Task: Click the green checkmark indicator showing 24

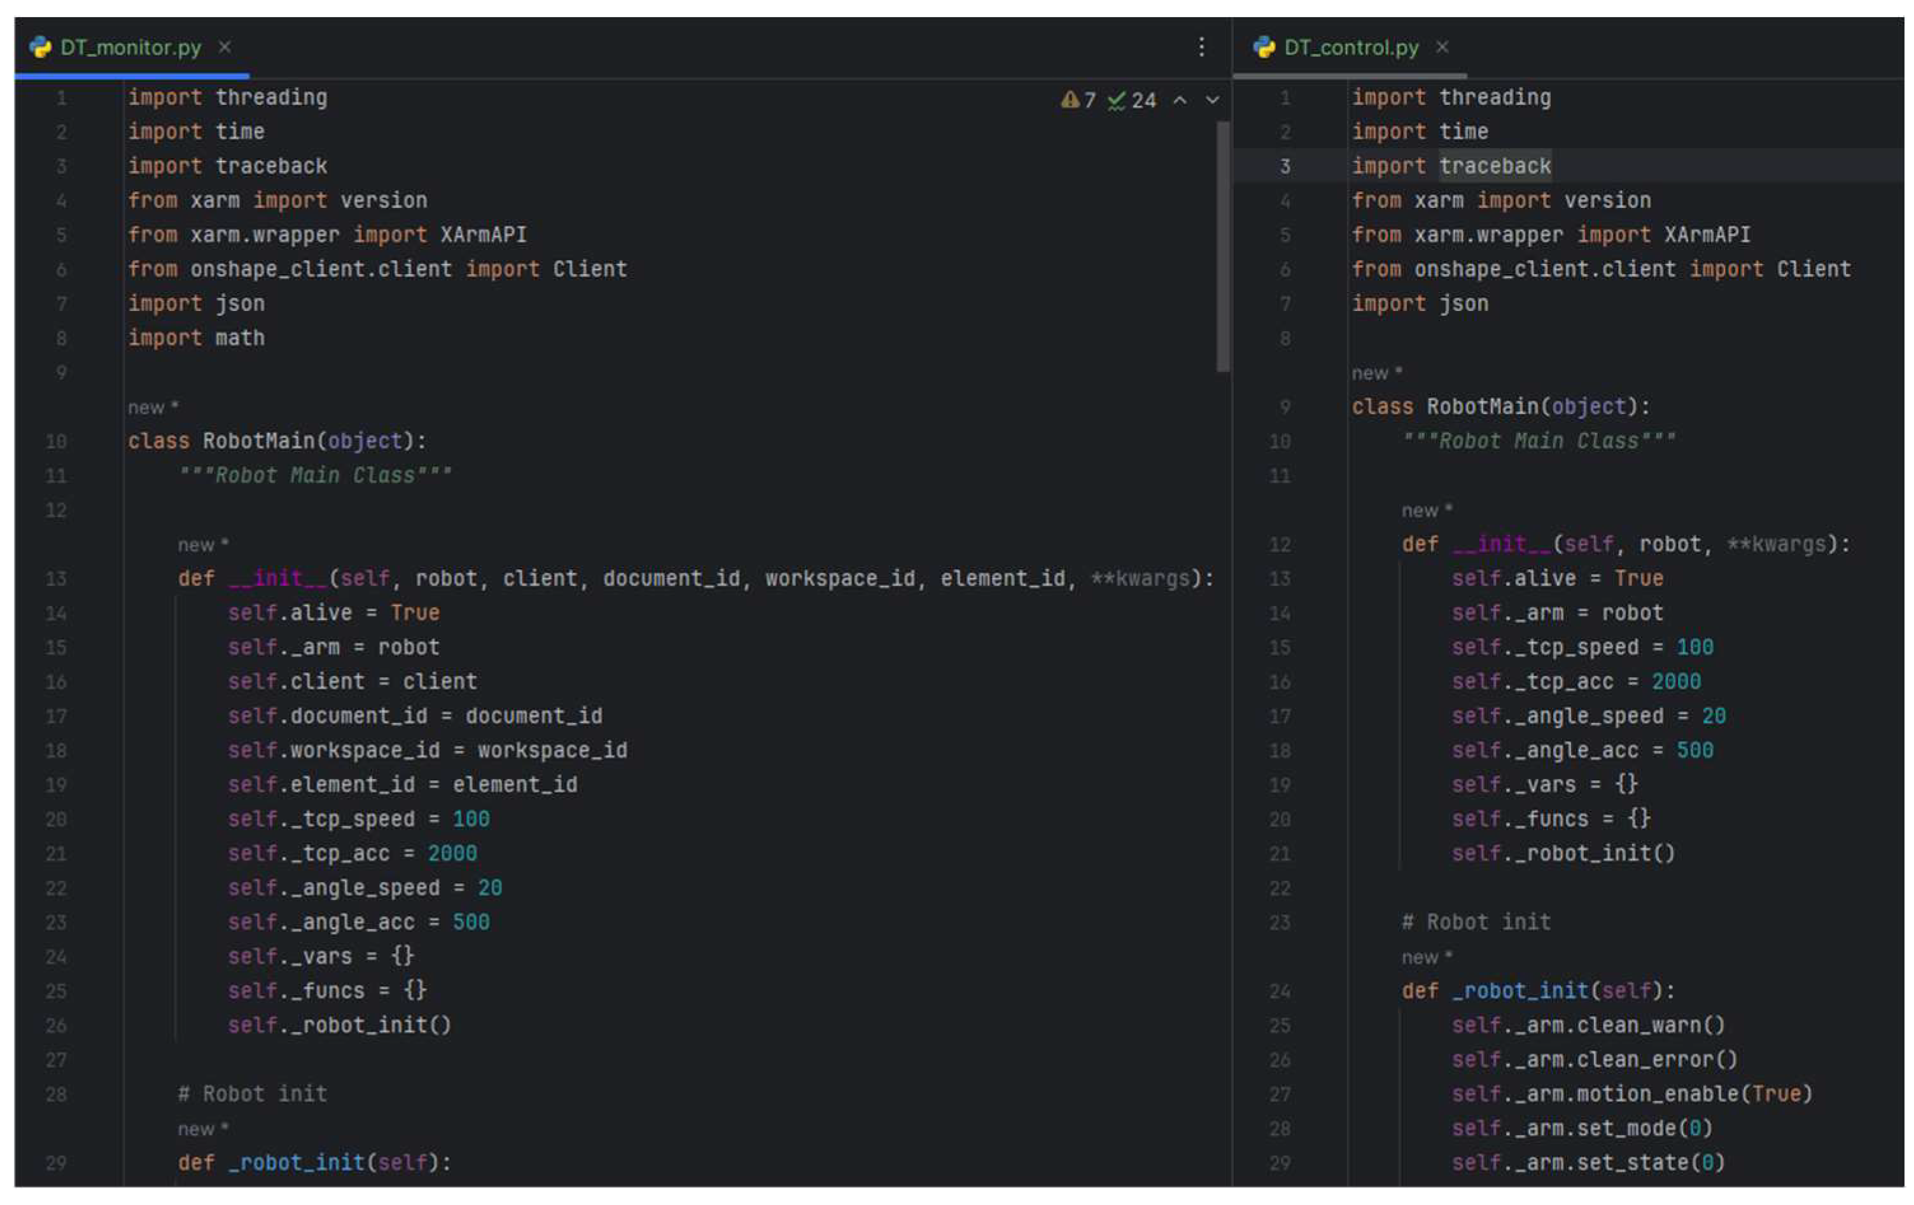Action: pyautogui.click(x=1133, y=100)
